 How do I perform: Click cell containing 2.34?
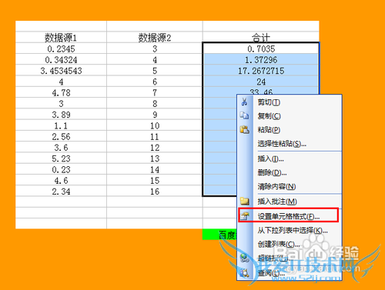pyautogui.click(x=61, y=192)
